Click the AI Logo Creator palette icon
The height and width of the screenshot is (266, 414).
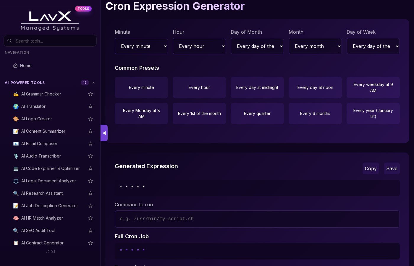(16, 119)
